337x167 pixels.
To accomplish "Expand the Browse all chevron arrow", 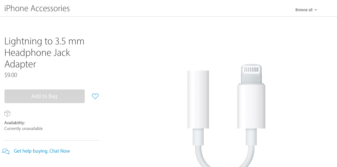I will [x=316, y=10].
